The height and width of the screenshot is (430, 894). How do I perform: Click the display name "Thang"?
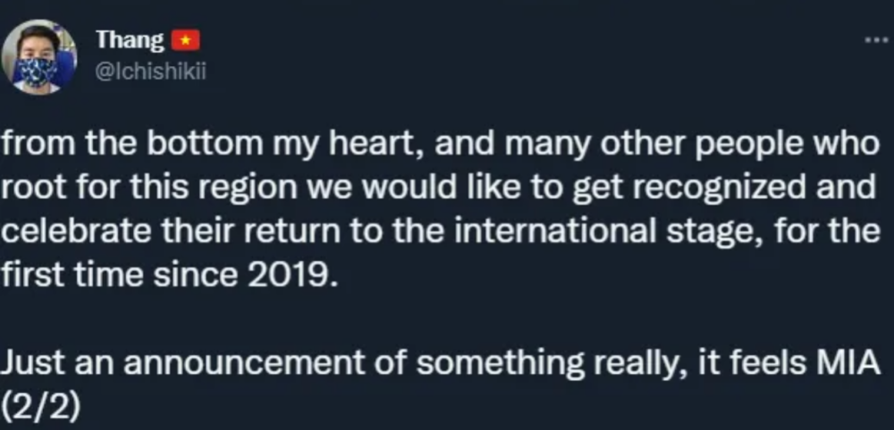tap(130, 40)
